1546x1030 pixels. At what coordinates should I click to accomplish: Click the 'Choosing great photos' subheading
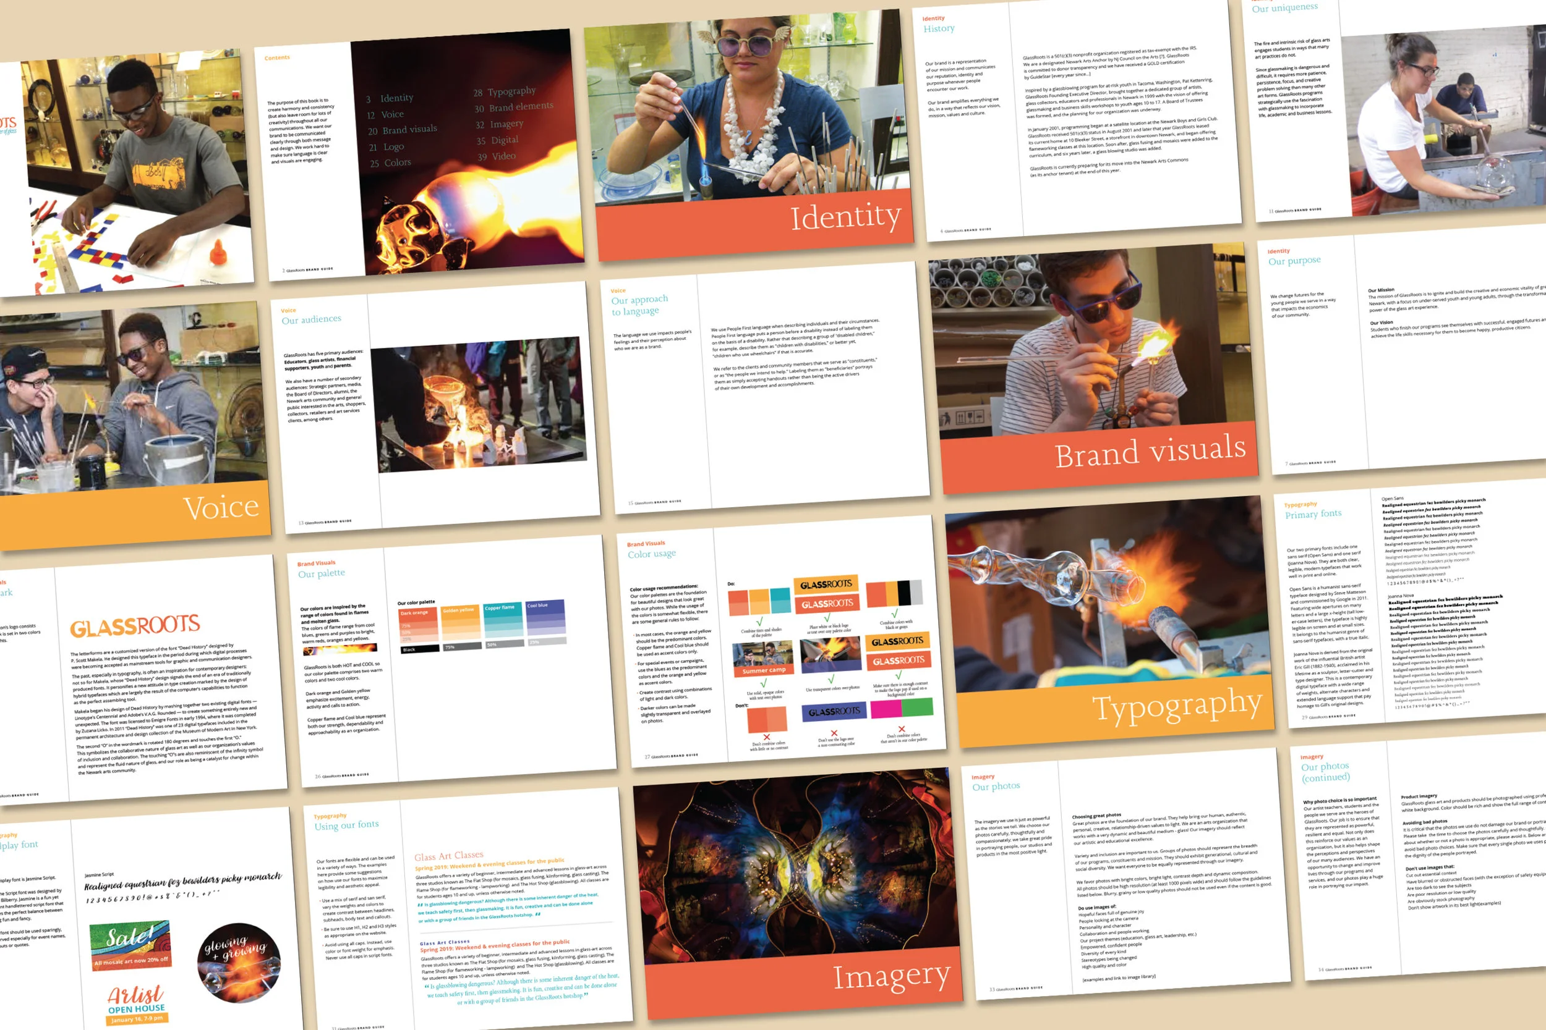[1096, 815]
